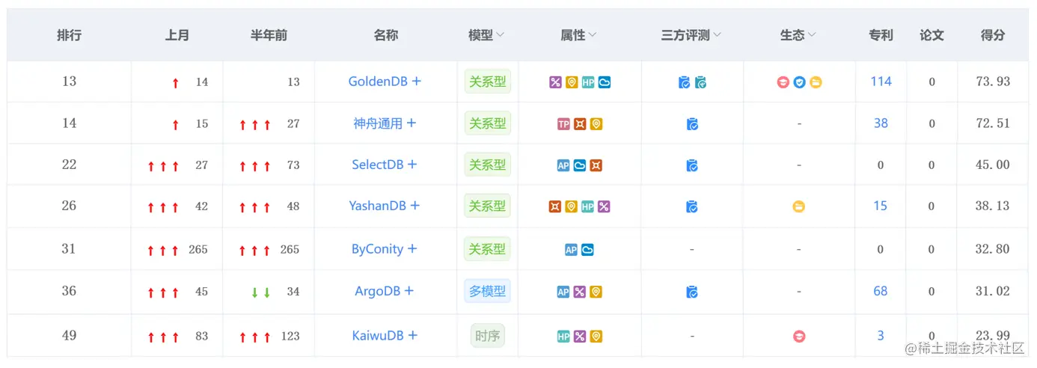Click the yellow ecosystem icon in YashanDB row
This screenshot has width=1037, height=368.
(799, 206)
